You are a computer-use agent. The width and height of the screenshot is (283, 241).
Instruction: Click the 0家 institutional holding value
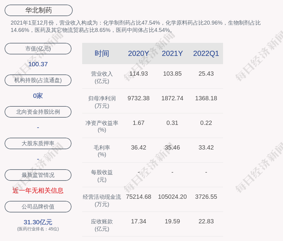(38, 96)
